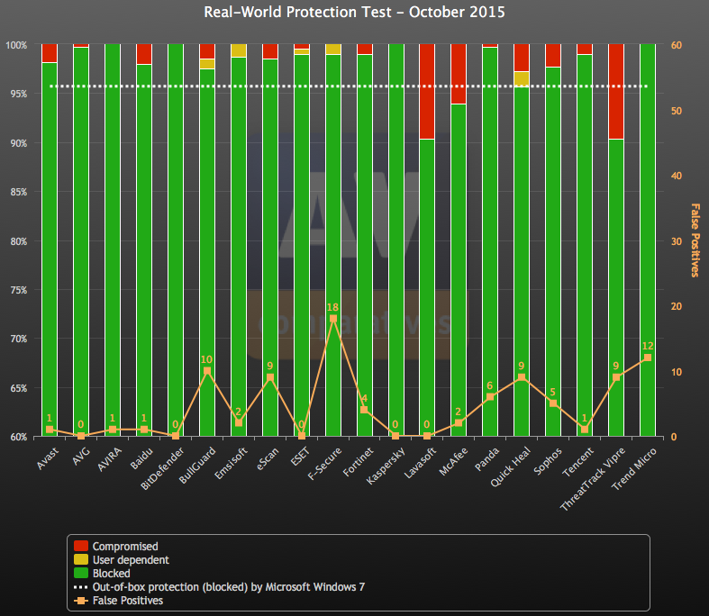The width and height of the screenshot is (709, 616).
Task: Click the BitDefender x-axis label
Action: [x=164, y=467]
